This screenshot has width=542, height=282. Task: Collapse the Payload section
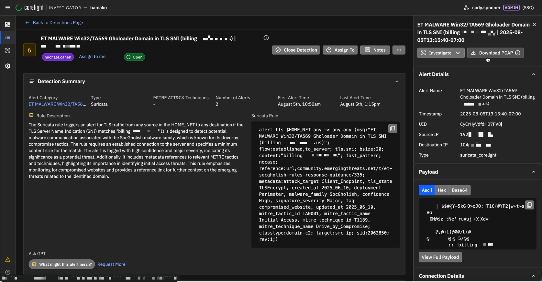point(533,172)
